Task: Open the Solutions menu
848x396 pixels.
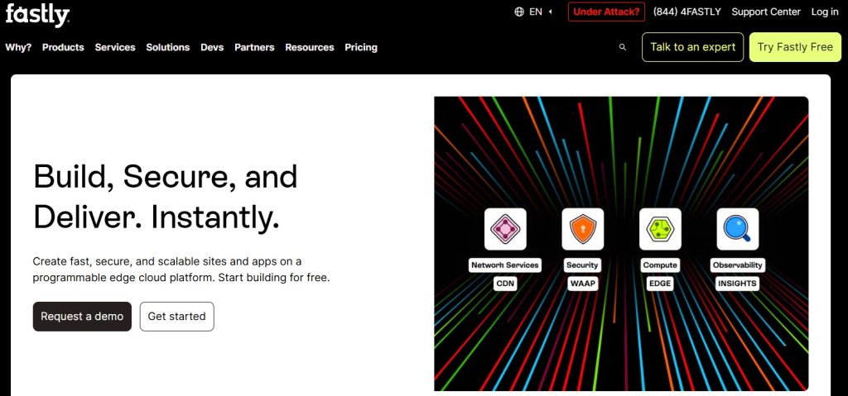Action: (x=167, y=48)
